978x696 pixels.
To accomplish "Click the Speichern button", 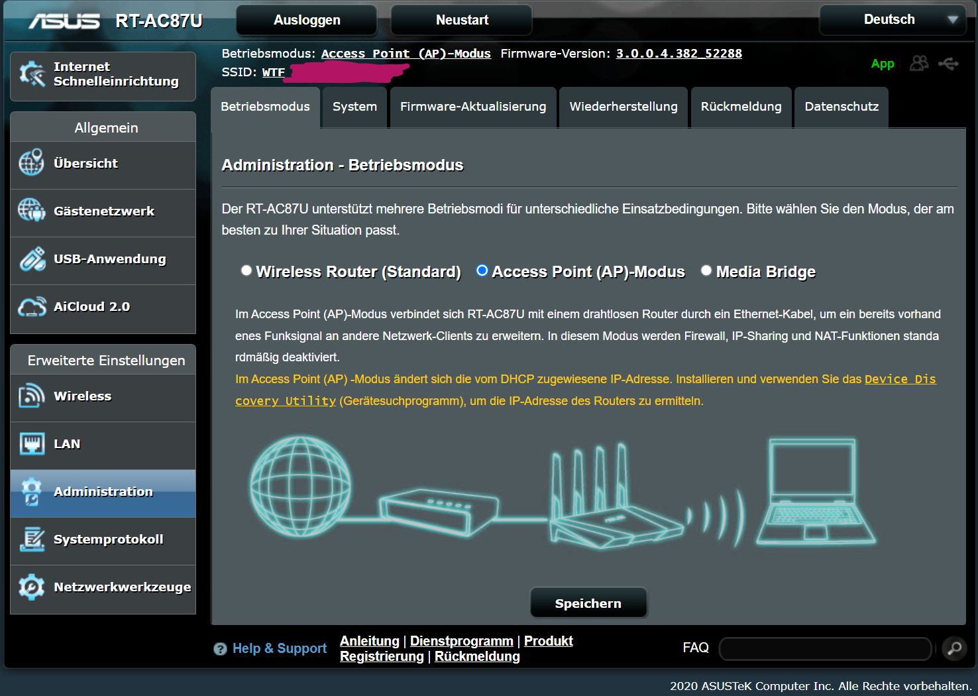I will click(588, 603).
